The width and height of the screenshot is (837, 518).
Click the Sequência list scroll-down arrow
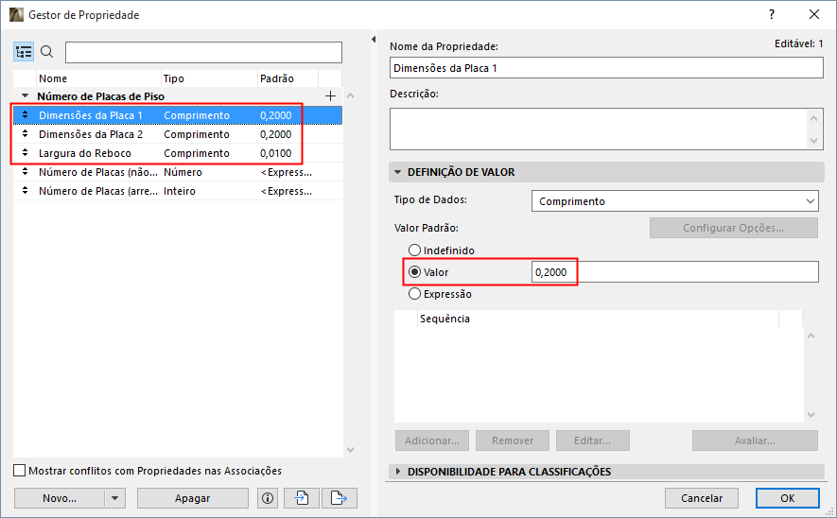coord(811,415)
